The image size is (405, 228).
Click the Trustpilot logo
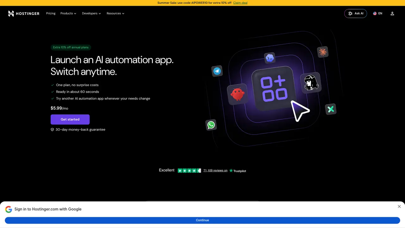point(238,171)
